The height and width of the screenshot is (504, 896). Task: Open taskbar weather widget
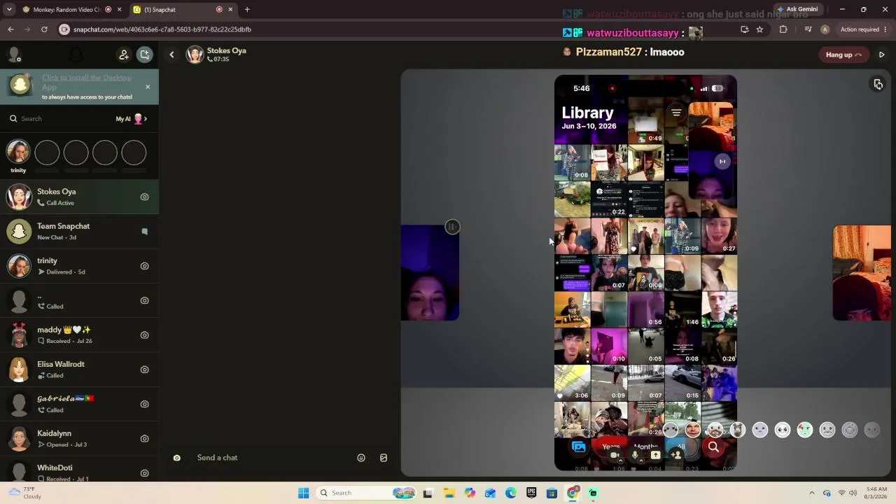[25, 493]
